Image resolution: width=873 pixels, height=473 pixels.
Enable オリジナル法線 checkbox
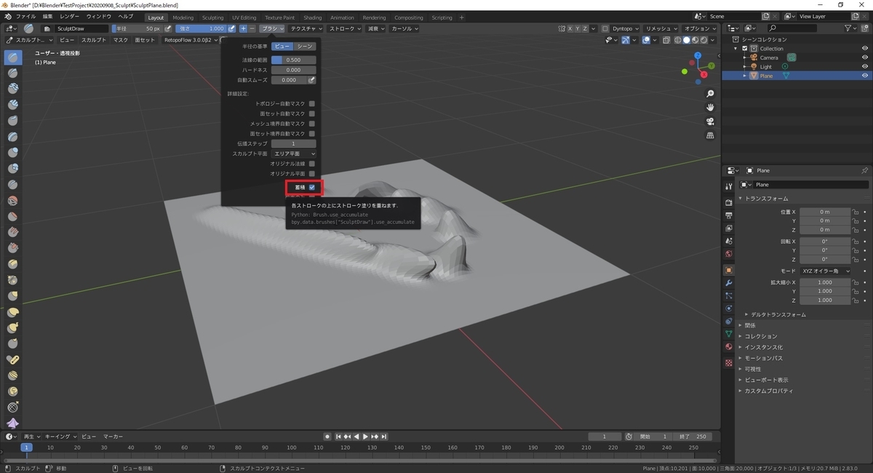312,164
